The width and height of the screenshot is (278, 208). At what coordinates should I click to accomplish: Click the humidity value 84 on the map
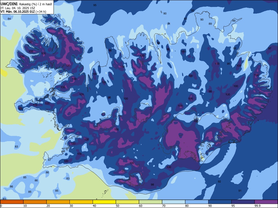(x=9, y=19)
